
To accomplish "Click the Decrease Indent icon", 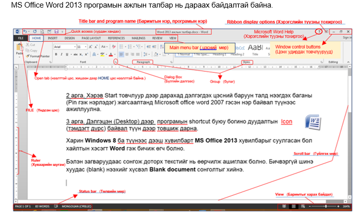I will coord(148,47).
